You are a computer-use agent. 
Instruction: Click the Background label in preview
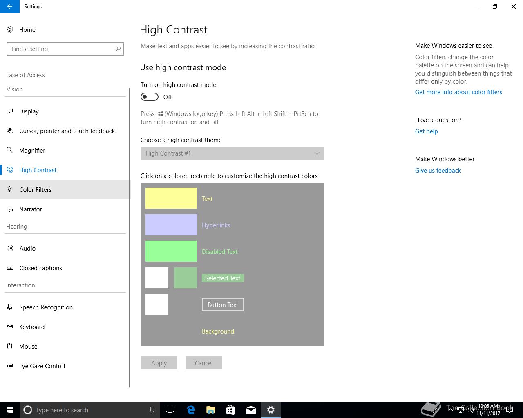[218, 331]
